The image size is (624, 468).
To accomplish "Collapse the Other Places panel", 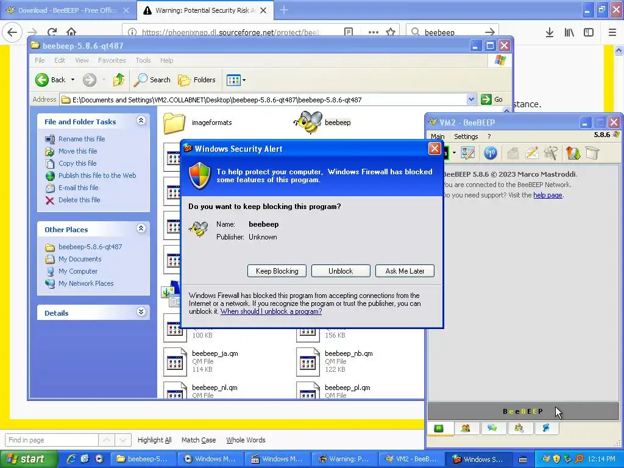I will (x=141, y=229).
